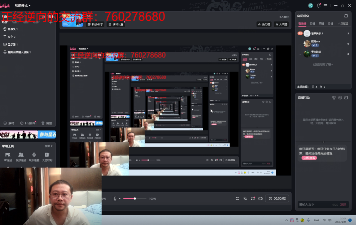356x225 pixels.
Task: Click the 热门榜 button
Action: click(x=264, y=24)
